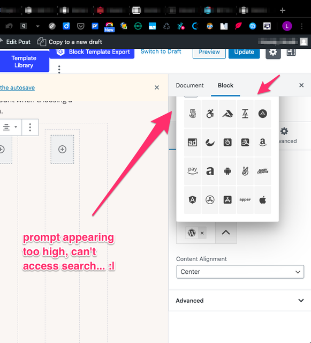The width and height of the screenshot is (311, 343).
Task: Select the round Adn circle icon
Action: point(262,114)
